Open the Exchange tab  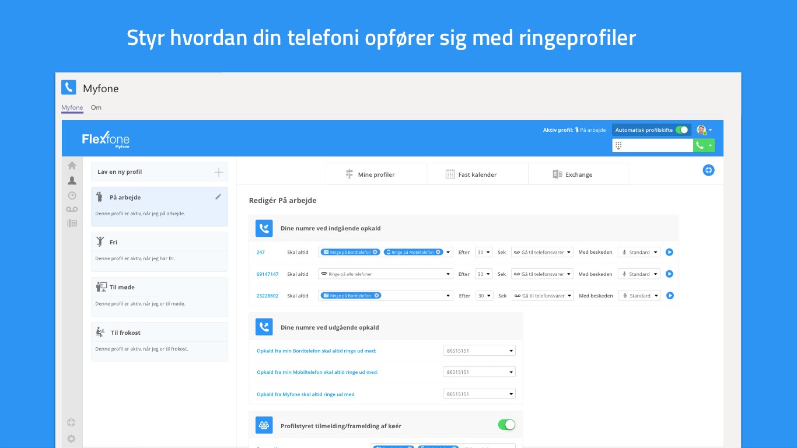[x=578, y=174]
